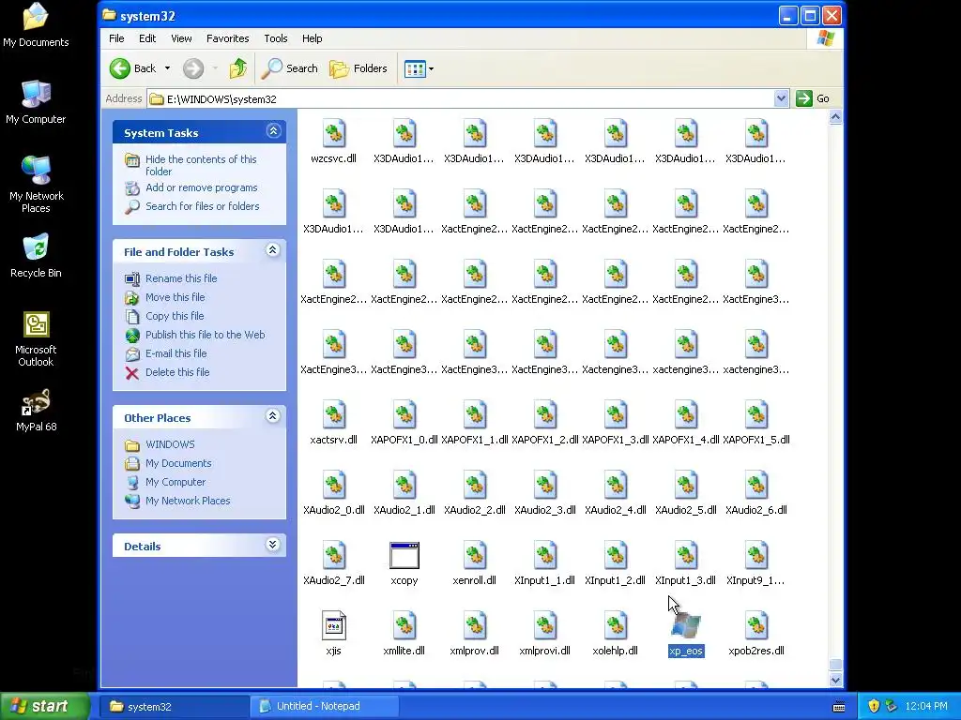
Task: Click Delete this file link
Action: (x=177, y=372)
